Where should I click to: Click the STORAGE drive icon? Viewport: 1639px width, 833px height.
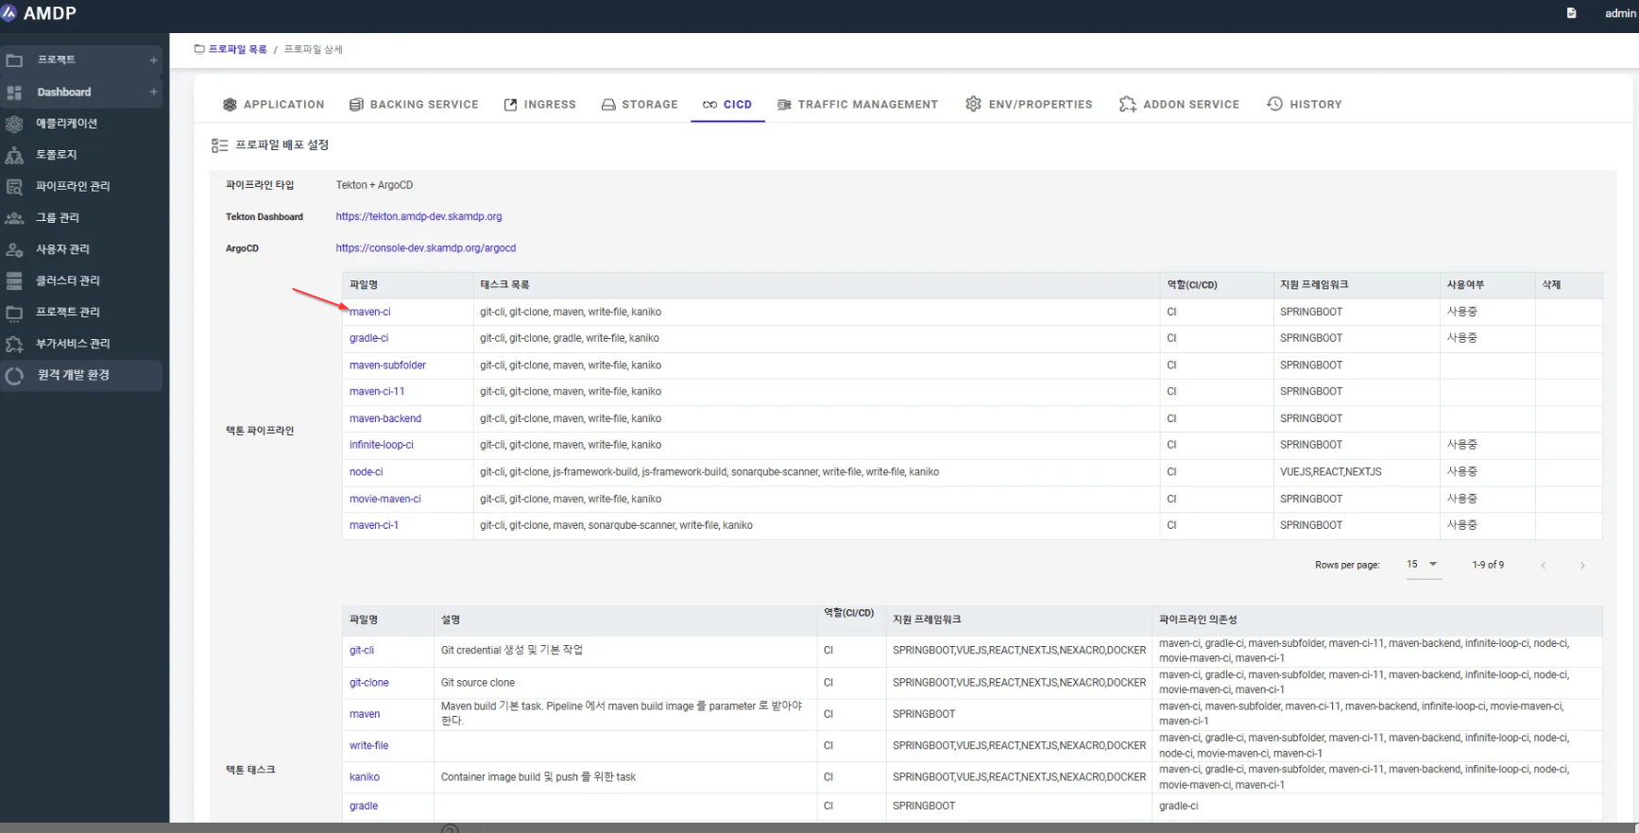coord(608,105)
